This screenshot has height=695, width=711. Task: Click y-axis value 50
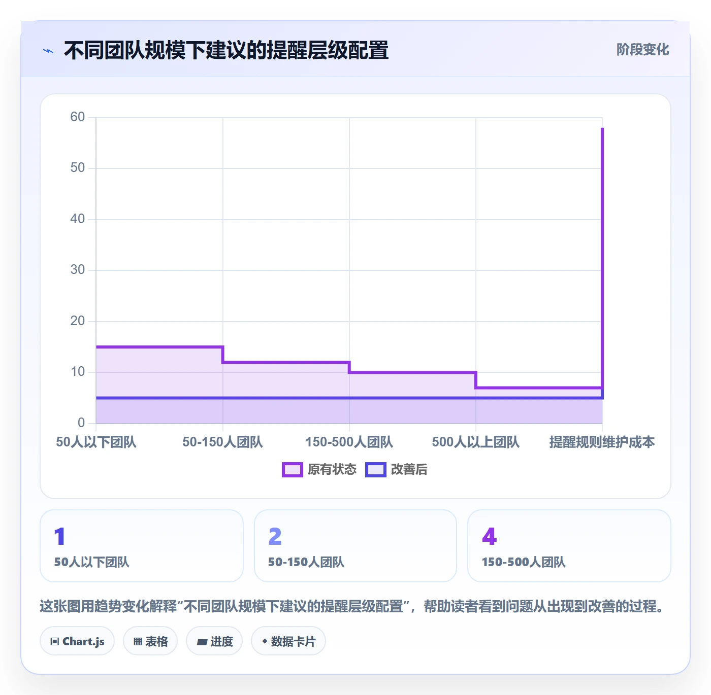pyautogui.click(x=78, y=168)
